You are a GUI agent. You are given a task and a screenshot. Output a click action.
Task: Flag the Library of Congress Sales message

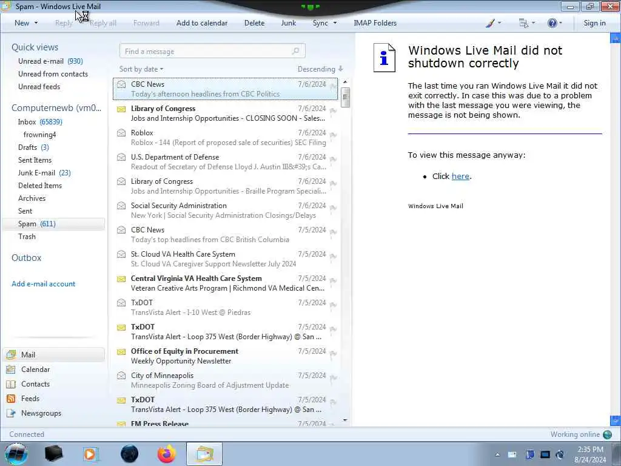(x=333, y=111)
